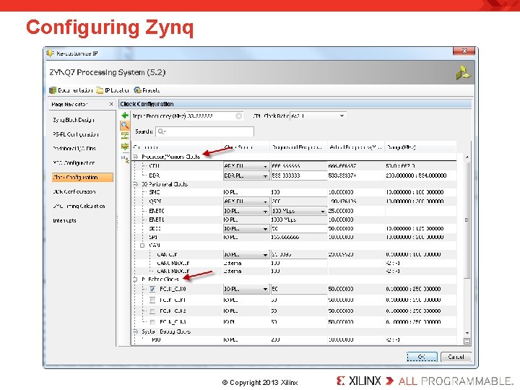Click the scrollbar down arrow
Image resolution: width=520 pixels, height=390 pixels.
pyautogui.click(x=467, y=333)
